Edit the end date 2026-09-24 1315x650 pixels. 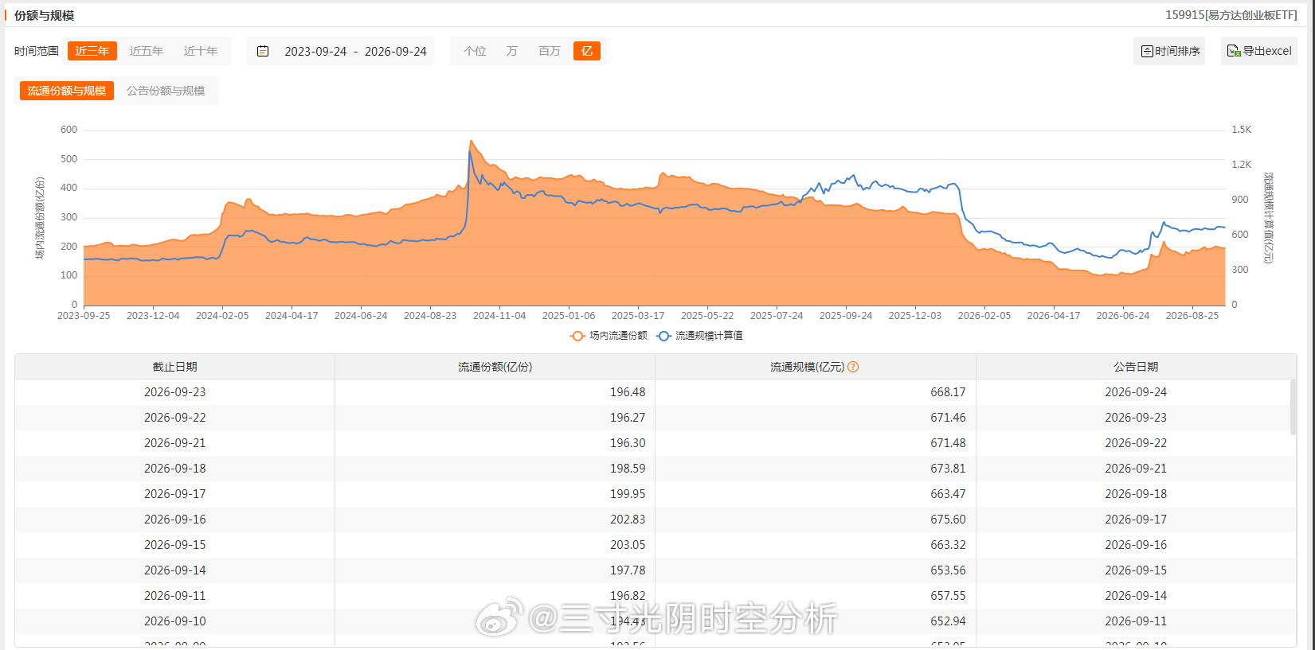pyautogui.click(x=396, y=51)
